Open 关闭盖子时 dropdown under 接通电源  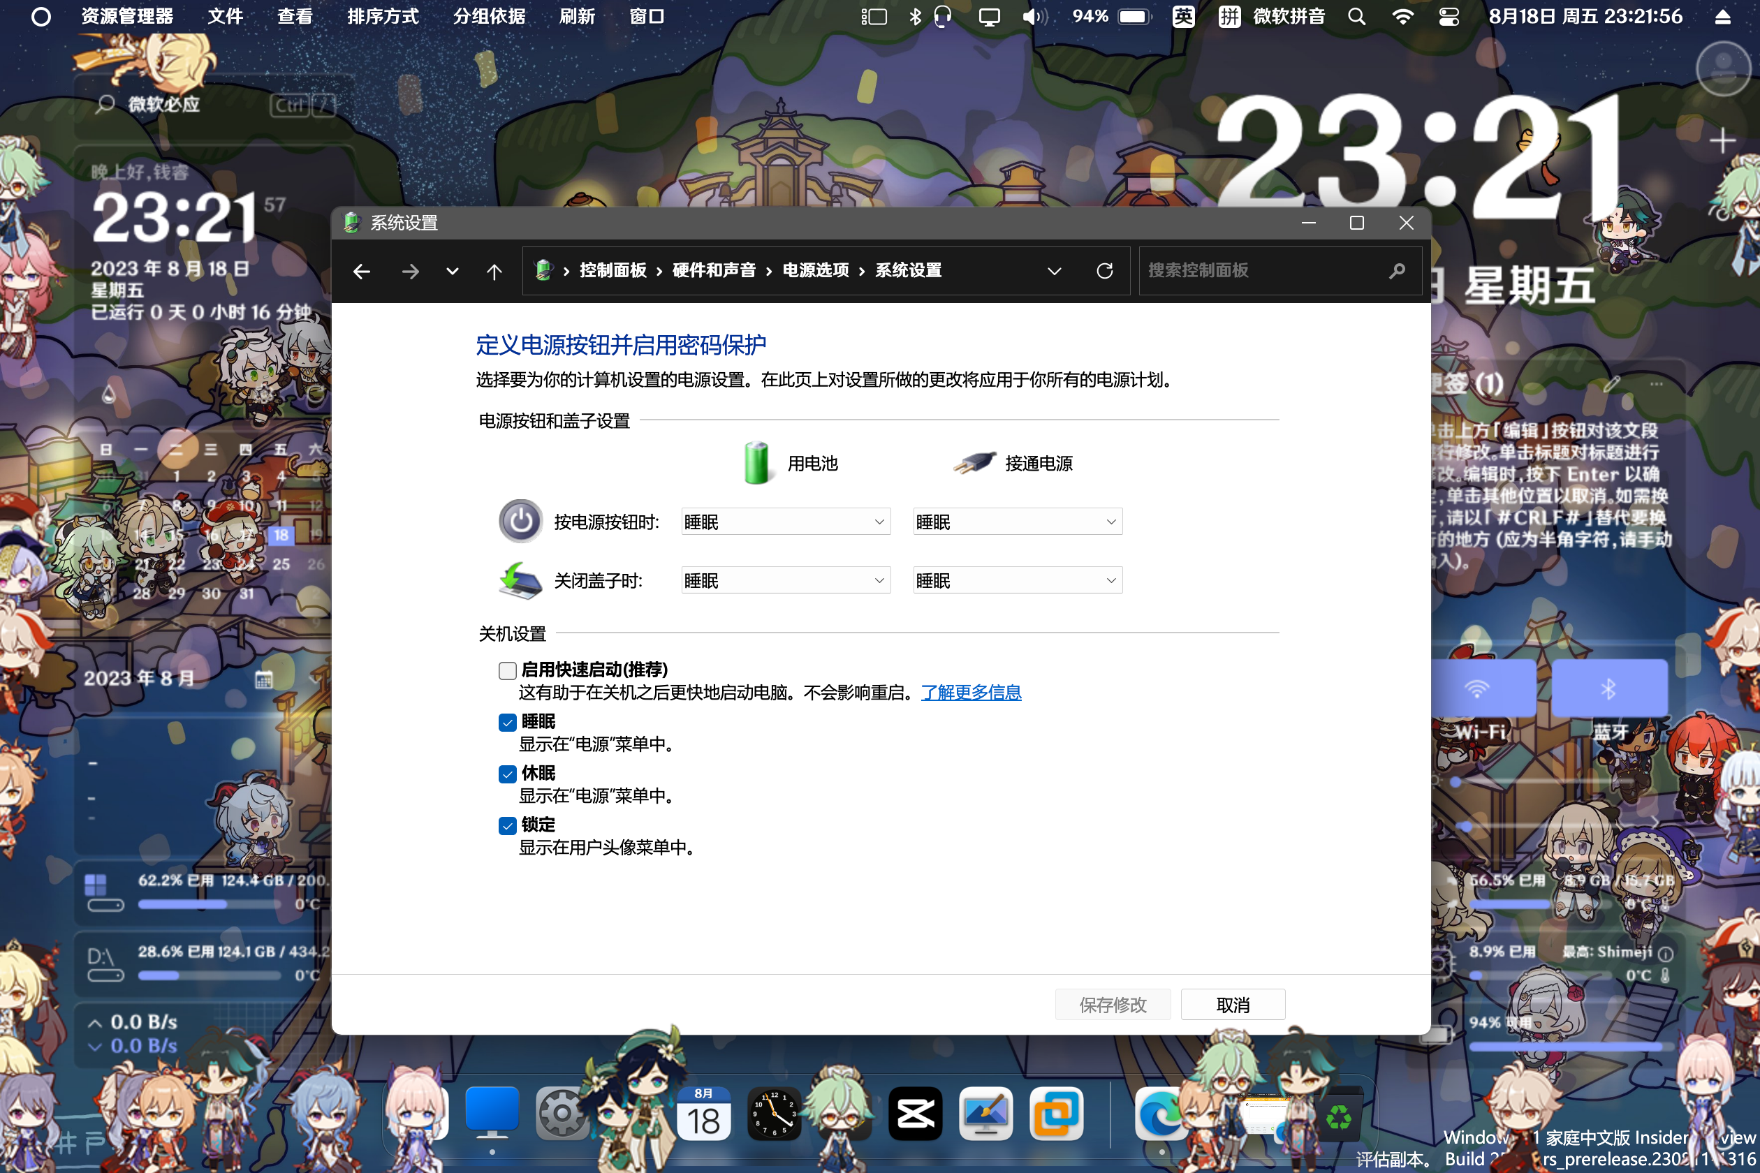(1018, 580)
